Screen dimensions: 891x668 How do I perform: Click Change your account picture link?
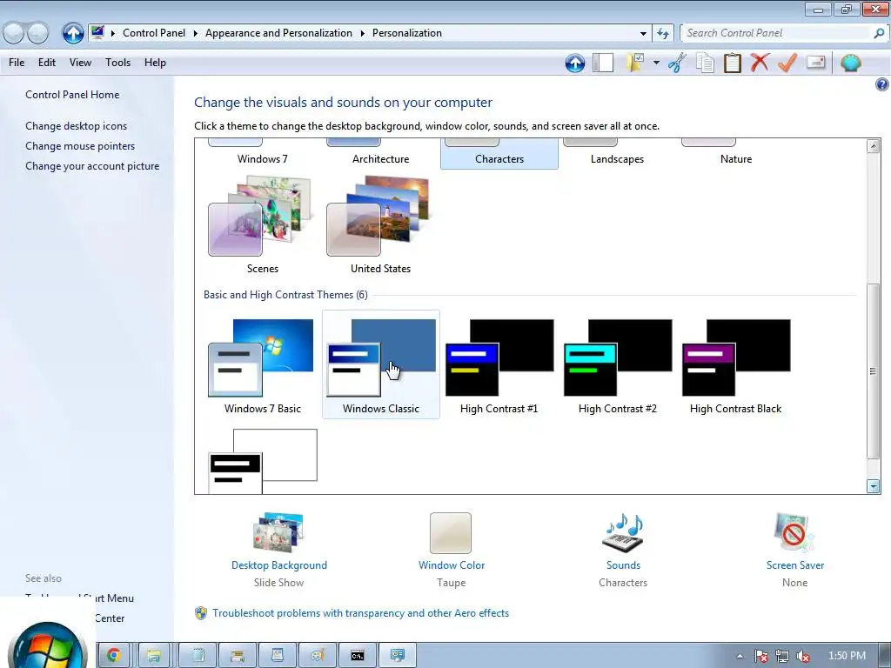click(x=92, y=166)
